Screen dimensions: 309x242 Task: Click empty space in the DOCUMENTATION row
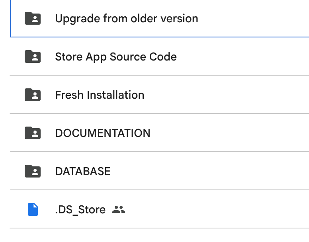[x=229, y=133]
